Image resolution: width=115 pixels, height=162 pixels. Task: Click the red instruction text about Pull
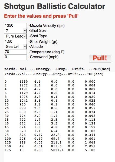[41, 16]
